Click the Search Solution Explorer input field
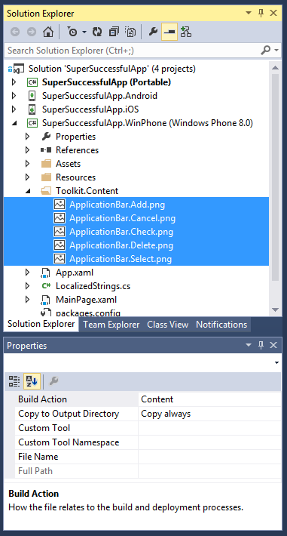Viewport: 287px width, 536px height. coord(133,51)
